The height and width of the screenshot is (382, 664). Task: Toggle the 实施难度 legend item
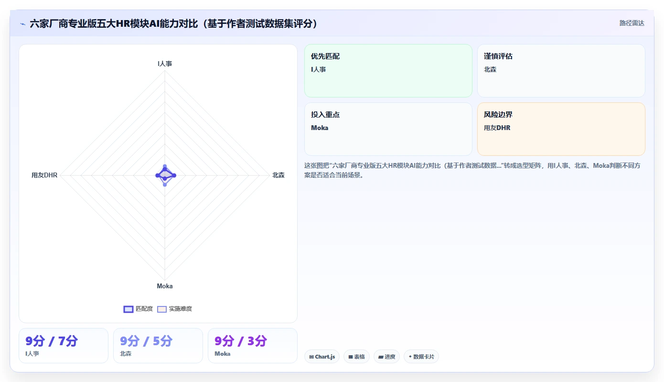tap(175, 309)
